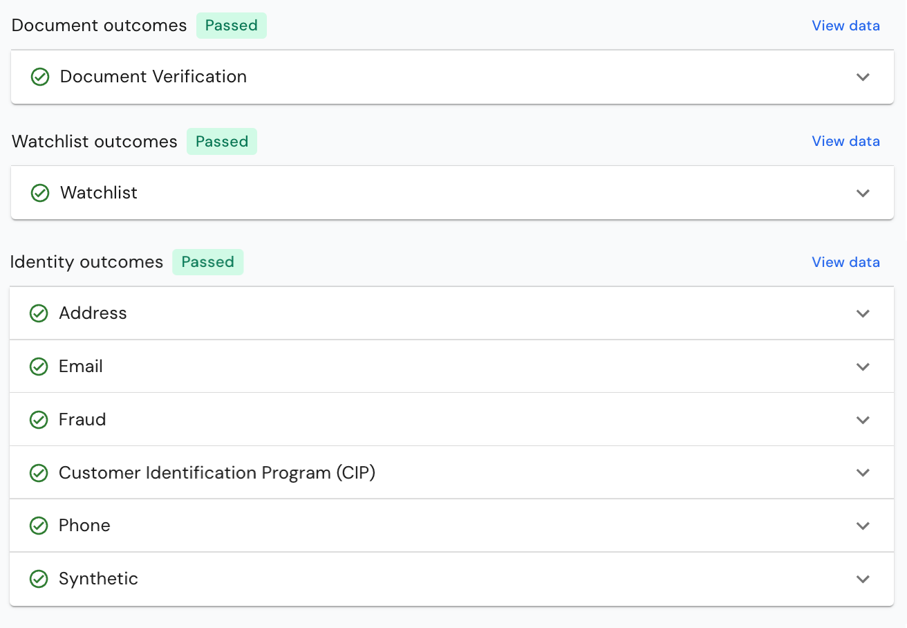Click the Passed badge beside Identity outcomes

[208, 262]
